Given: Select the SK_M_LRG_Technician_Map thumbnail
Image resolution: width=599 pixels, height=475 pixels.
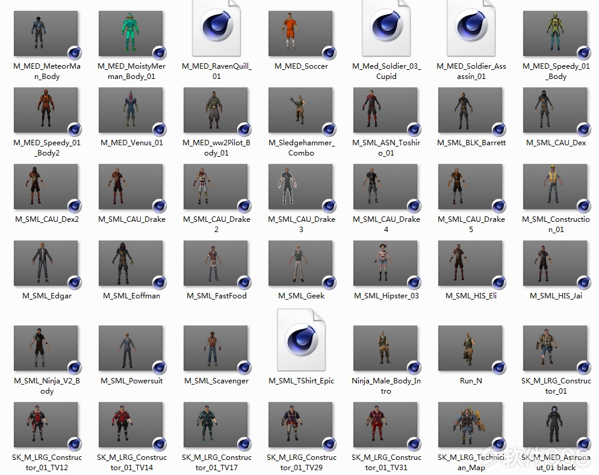Looking at the screenshot, I should pos(470,424).
